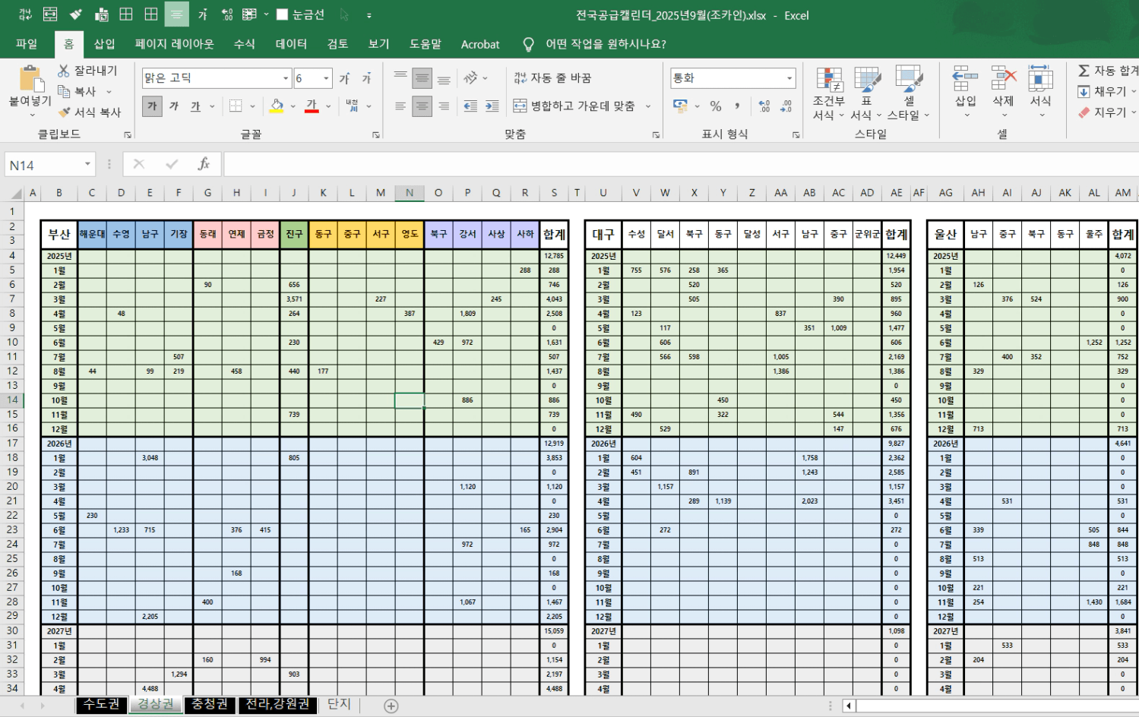The width and height of the screenshot is (1139, 717).
Task: Click the red font color button
Action: coord(312,106)
